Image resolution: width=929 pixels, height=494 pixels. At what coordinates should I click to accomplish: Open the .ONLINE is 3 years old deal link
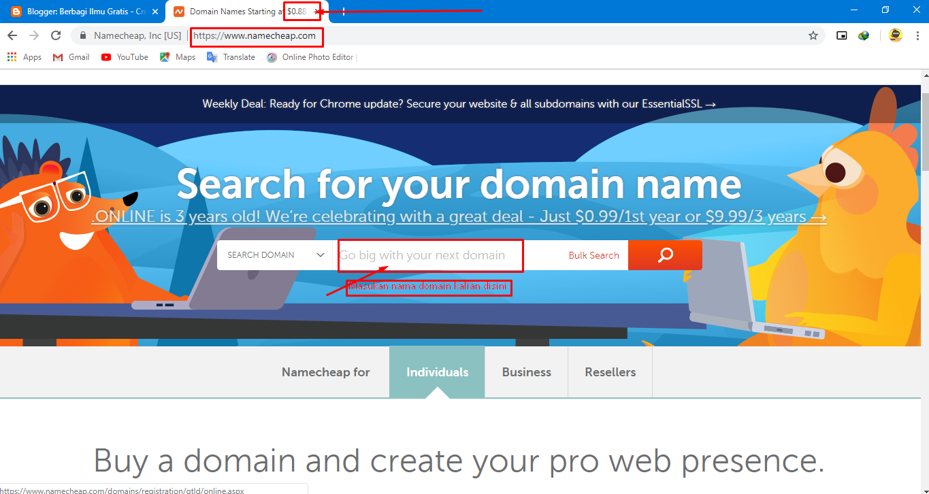point(459,217)
